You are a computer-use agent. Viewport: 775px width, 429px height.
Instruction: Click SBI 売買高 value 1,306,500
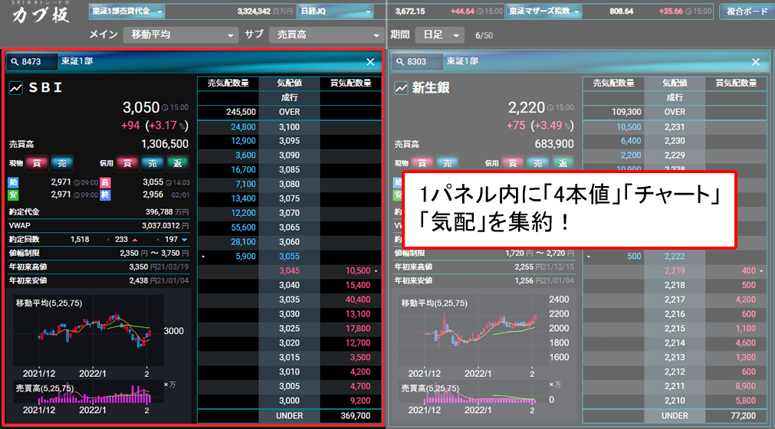(x=165, y=144)
